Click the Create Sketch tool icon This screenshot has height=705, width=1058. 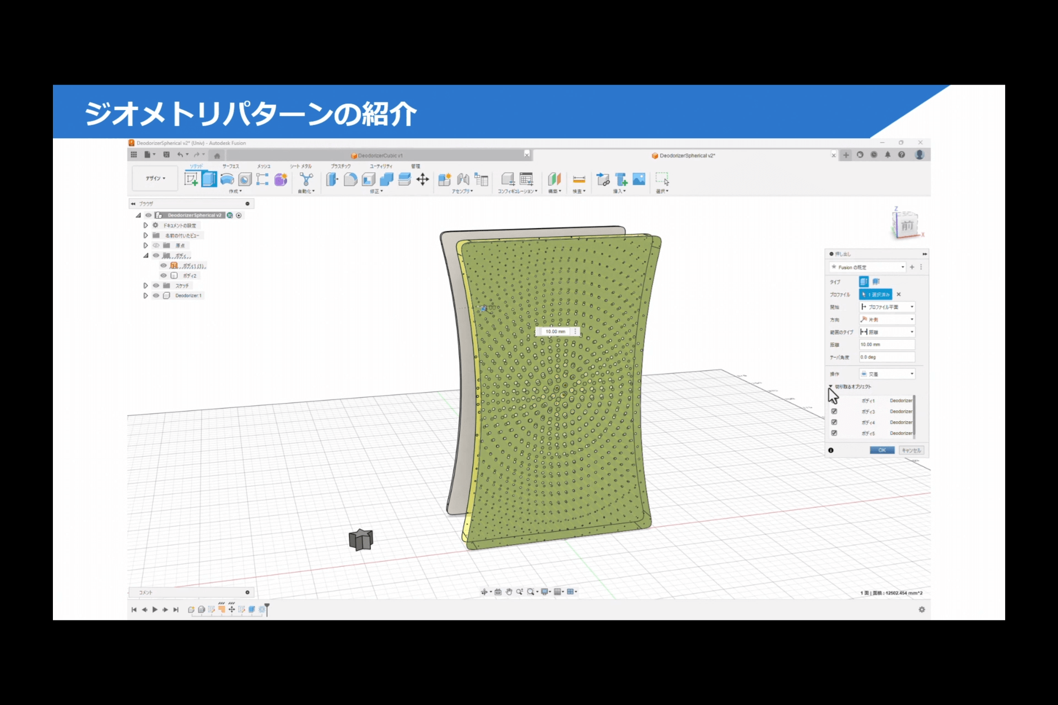[x=191, y=179]
